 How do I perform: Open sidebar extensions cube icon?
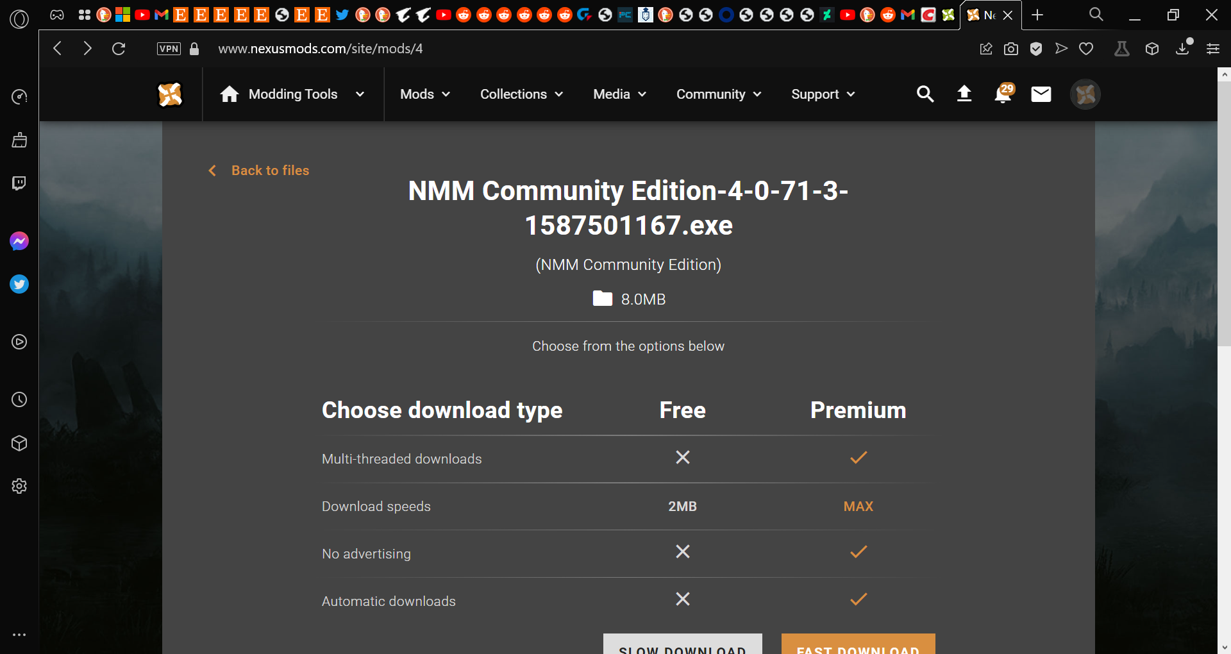tap(19, 443)
